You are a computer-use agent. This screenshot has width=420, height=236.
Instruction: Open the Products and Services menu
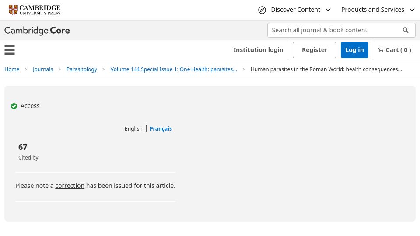click(372, 10)
